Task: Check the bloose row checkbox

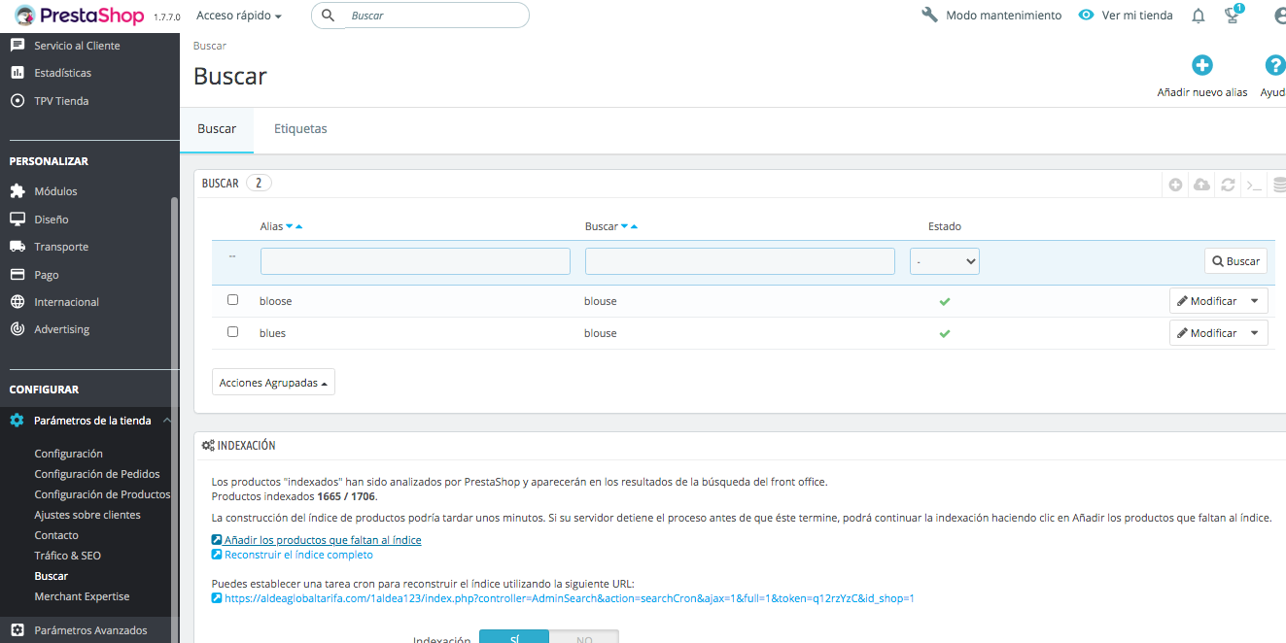Action: pos(232,300)
